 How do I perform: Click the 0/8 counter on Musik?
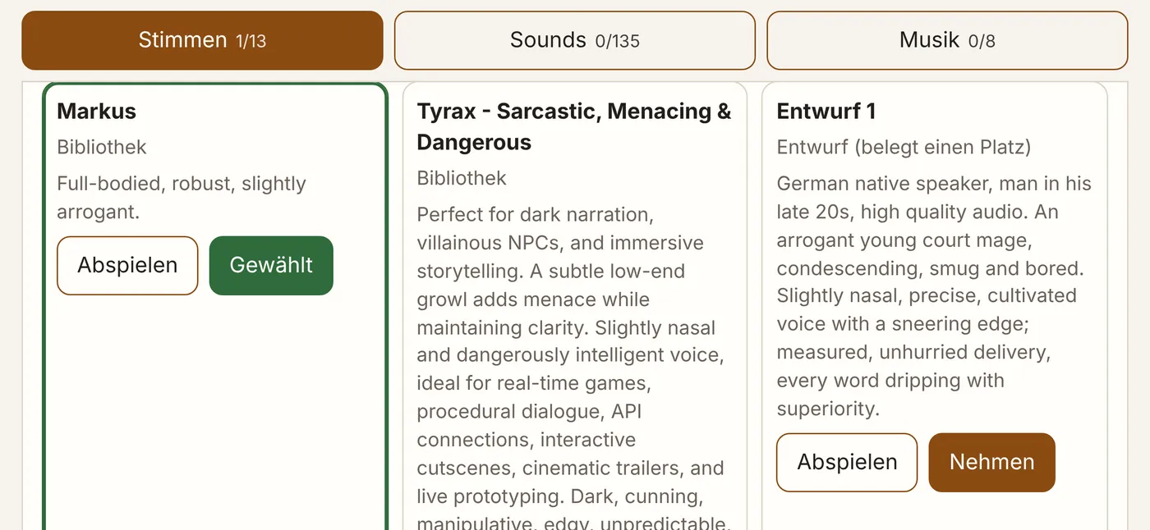click(982, 41)
